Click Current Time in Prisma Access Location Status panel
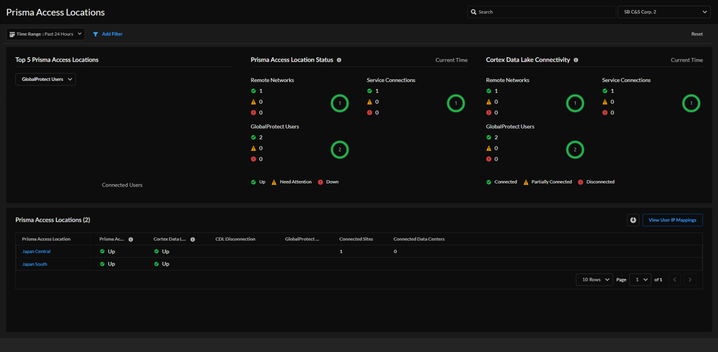This screenshot has width=718, height=352. (x=452, y=60)
